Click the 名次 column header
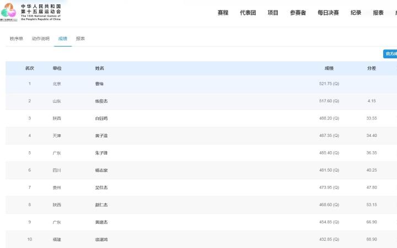The height and width of the screenshot is (248, 397). click(x=30, y=68)
